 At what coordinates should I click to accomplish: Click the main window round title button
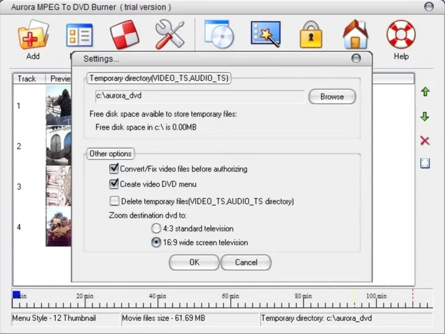(x=429, y=6)
